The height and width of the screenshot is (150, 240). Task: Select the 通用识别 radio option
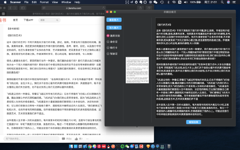pyautogui.click(x=113, y=36)
